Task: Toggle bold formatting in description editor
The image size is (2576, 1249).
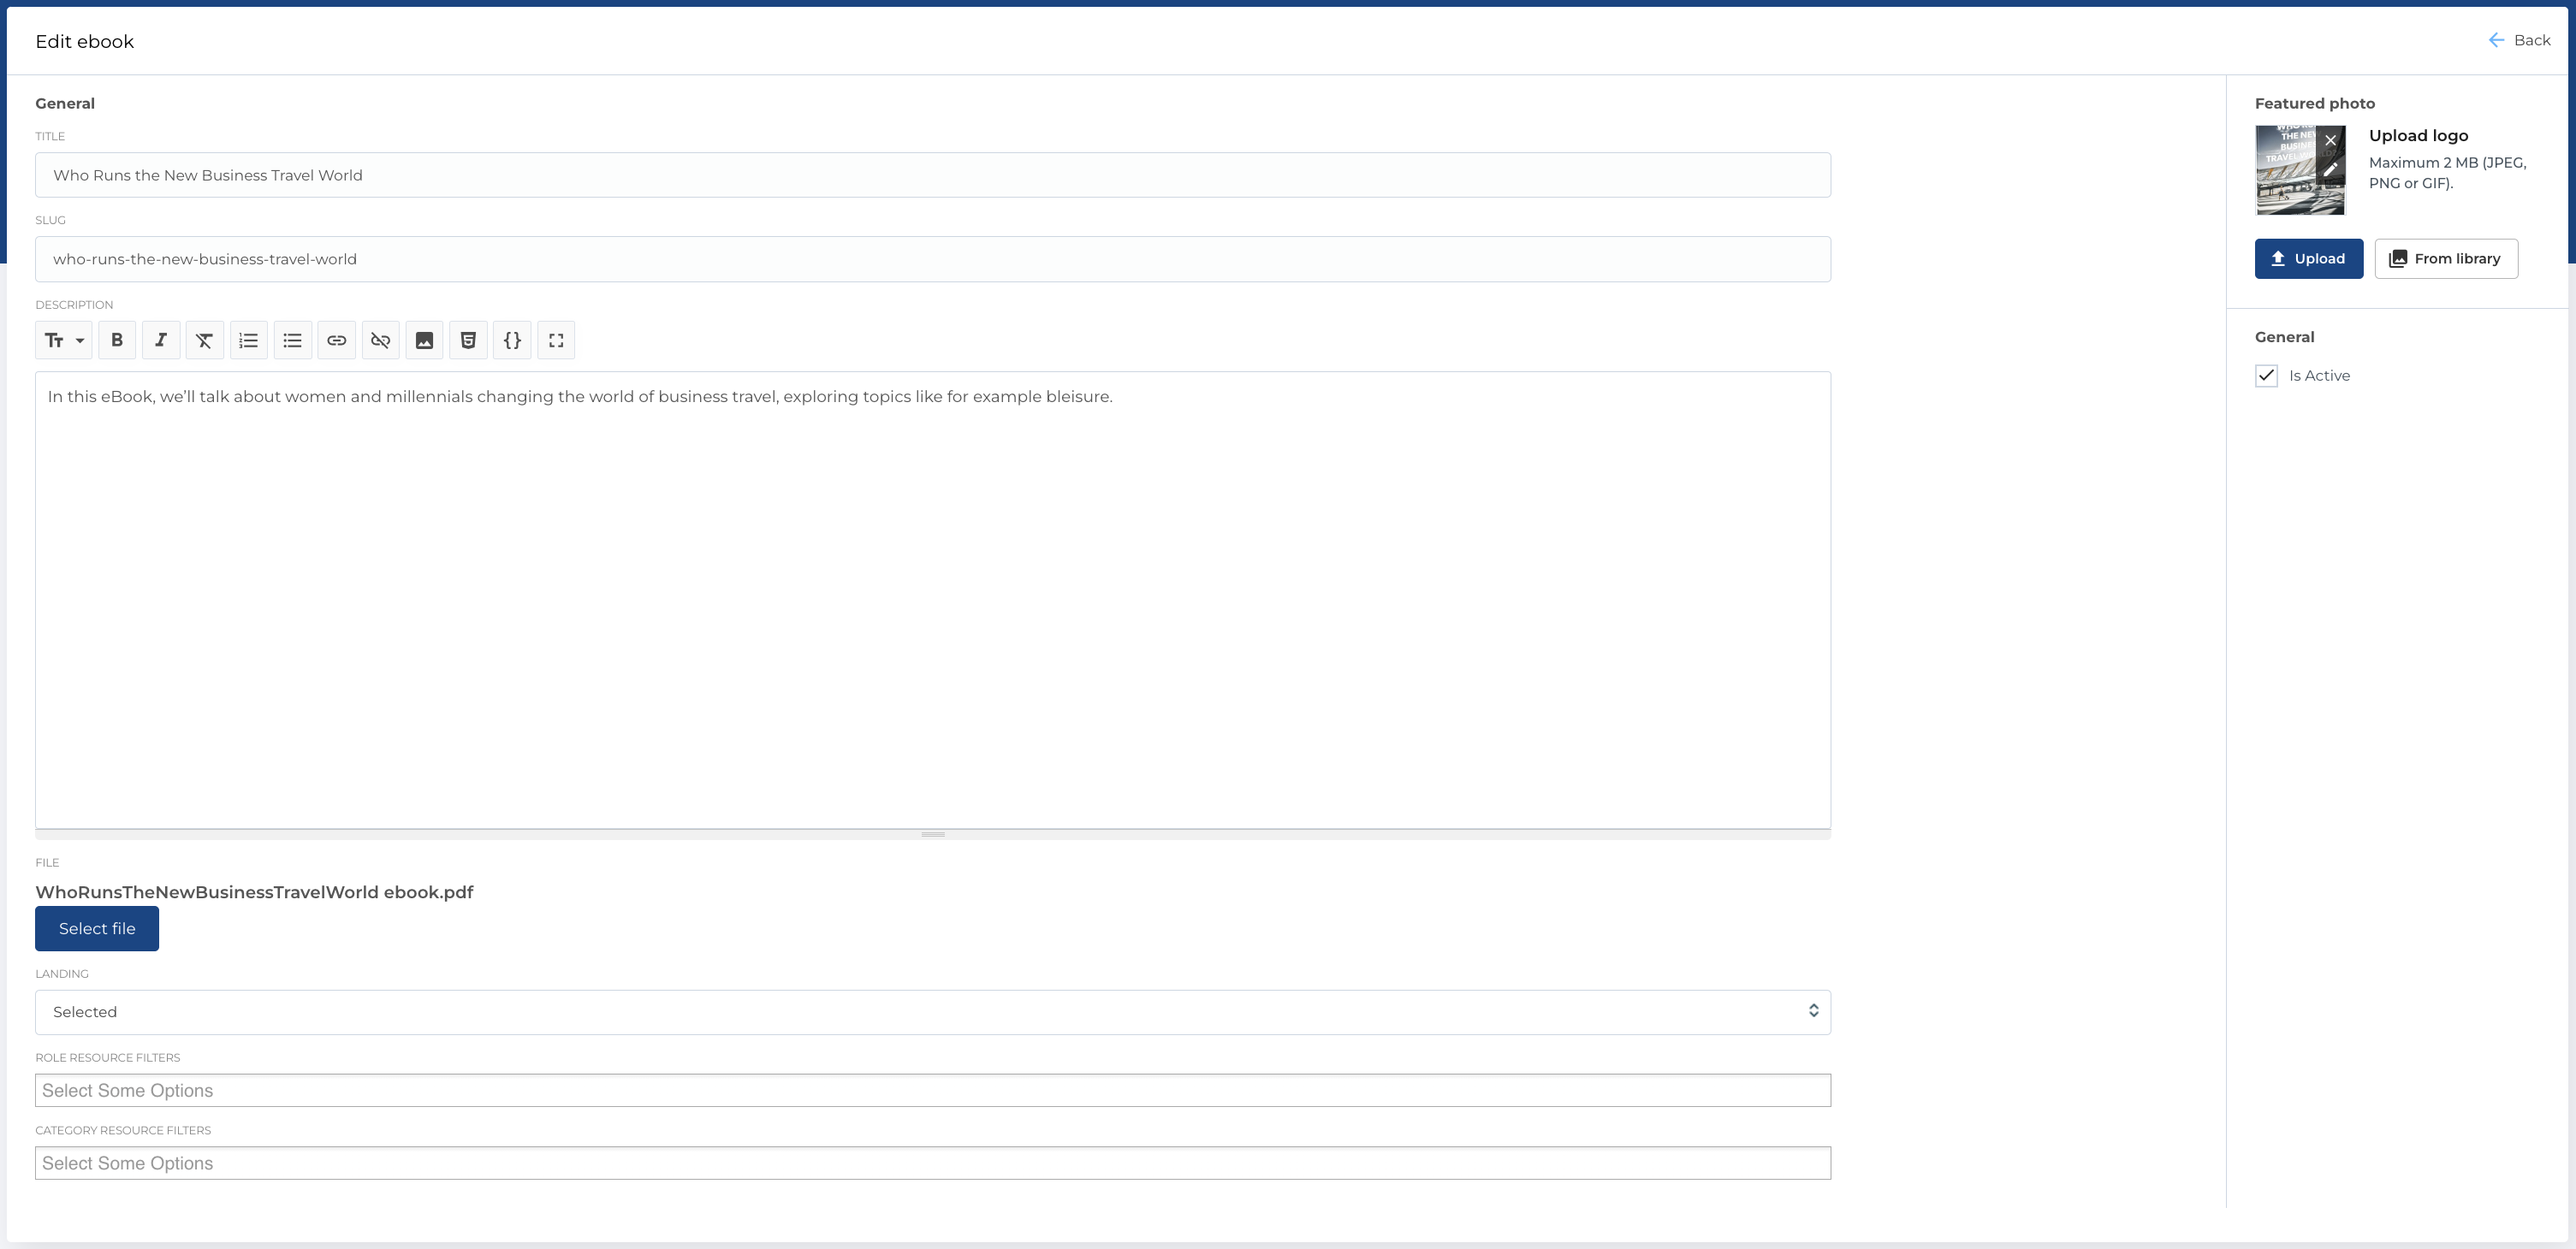Action: coord(117,340)
